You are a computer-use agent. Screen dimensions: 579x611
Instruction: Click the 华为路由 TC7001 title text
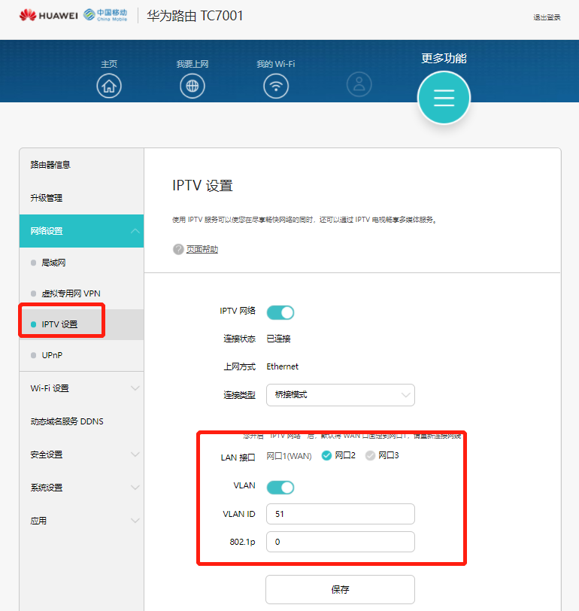(195, 16)
